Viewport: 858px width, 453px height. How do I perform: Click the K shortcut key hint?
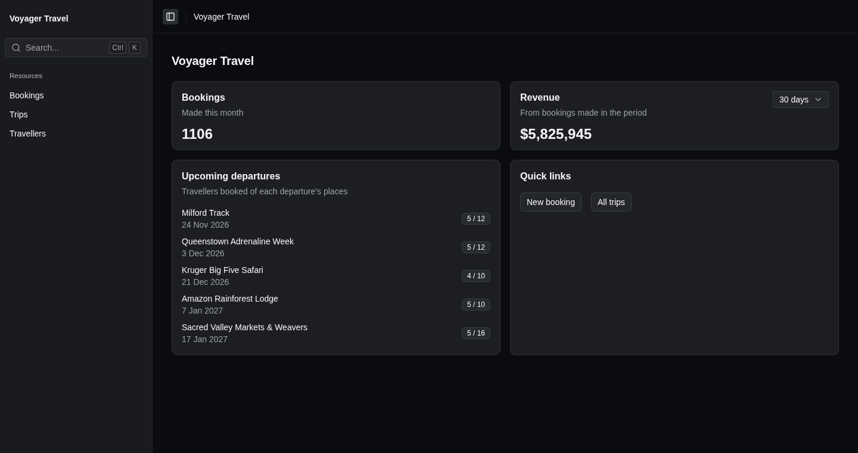pos(135,48)
